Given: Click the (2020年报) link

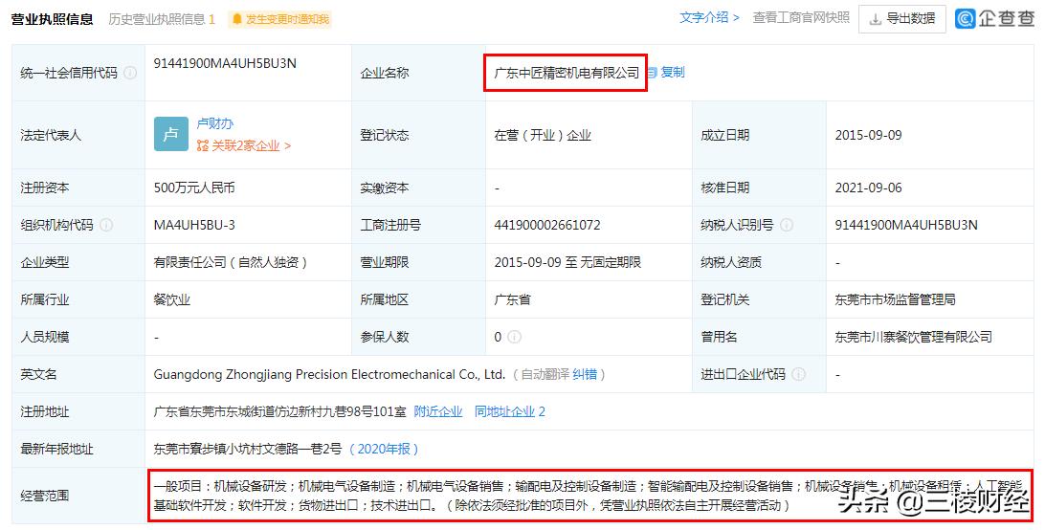Looking at the screenshot, I should click(383, 450).
